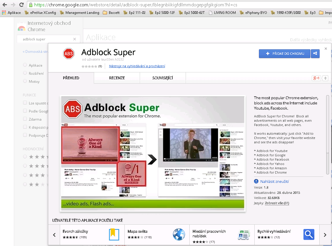332x246 pixels.
Task: Click the Domovská stránka back link
Action: (x=35, y=52)
